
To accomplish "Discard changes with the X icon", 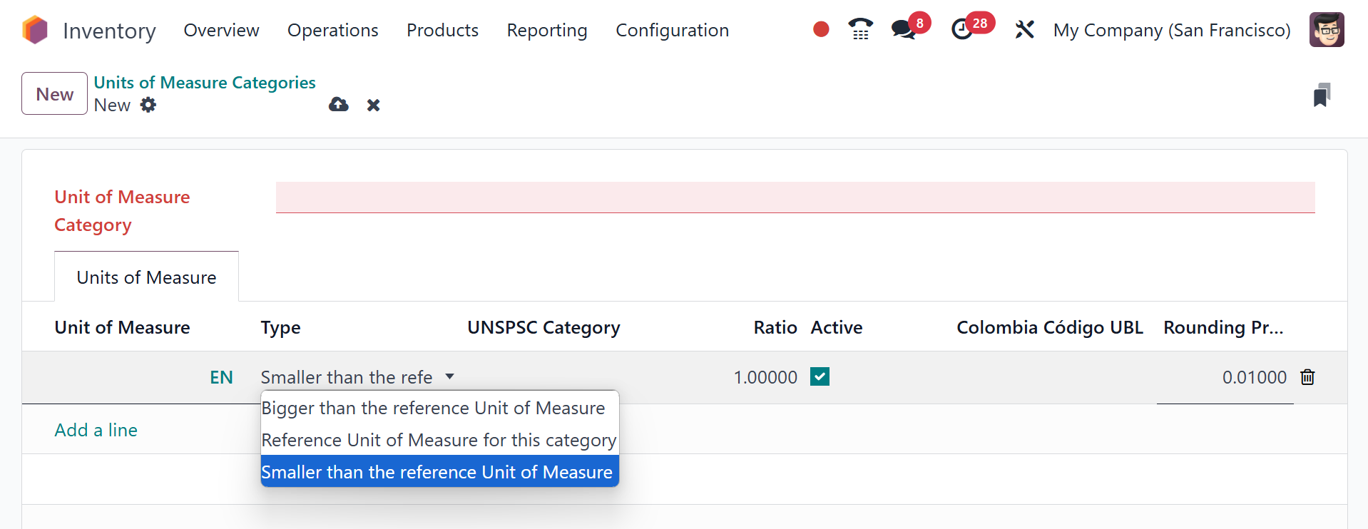I will pyautogui.click(x=373, y=105).
